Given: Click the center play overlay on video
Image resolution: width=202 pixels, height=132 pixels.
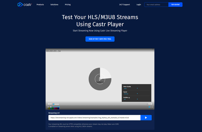Looking at the screenshot, I should click(100, 79).
